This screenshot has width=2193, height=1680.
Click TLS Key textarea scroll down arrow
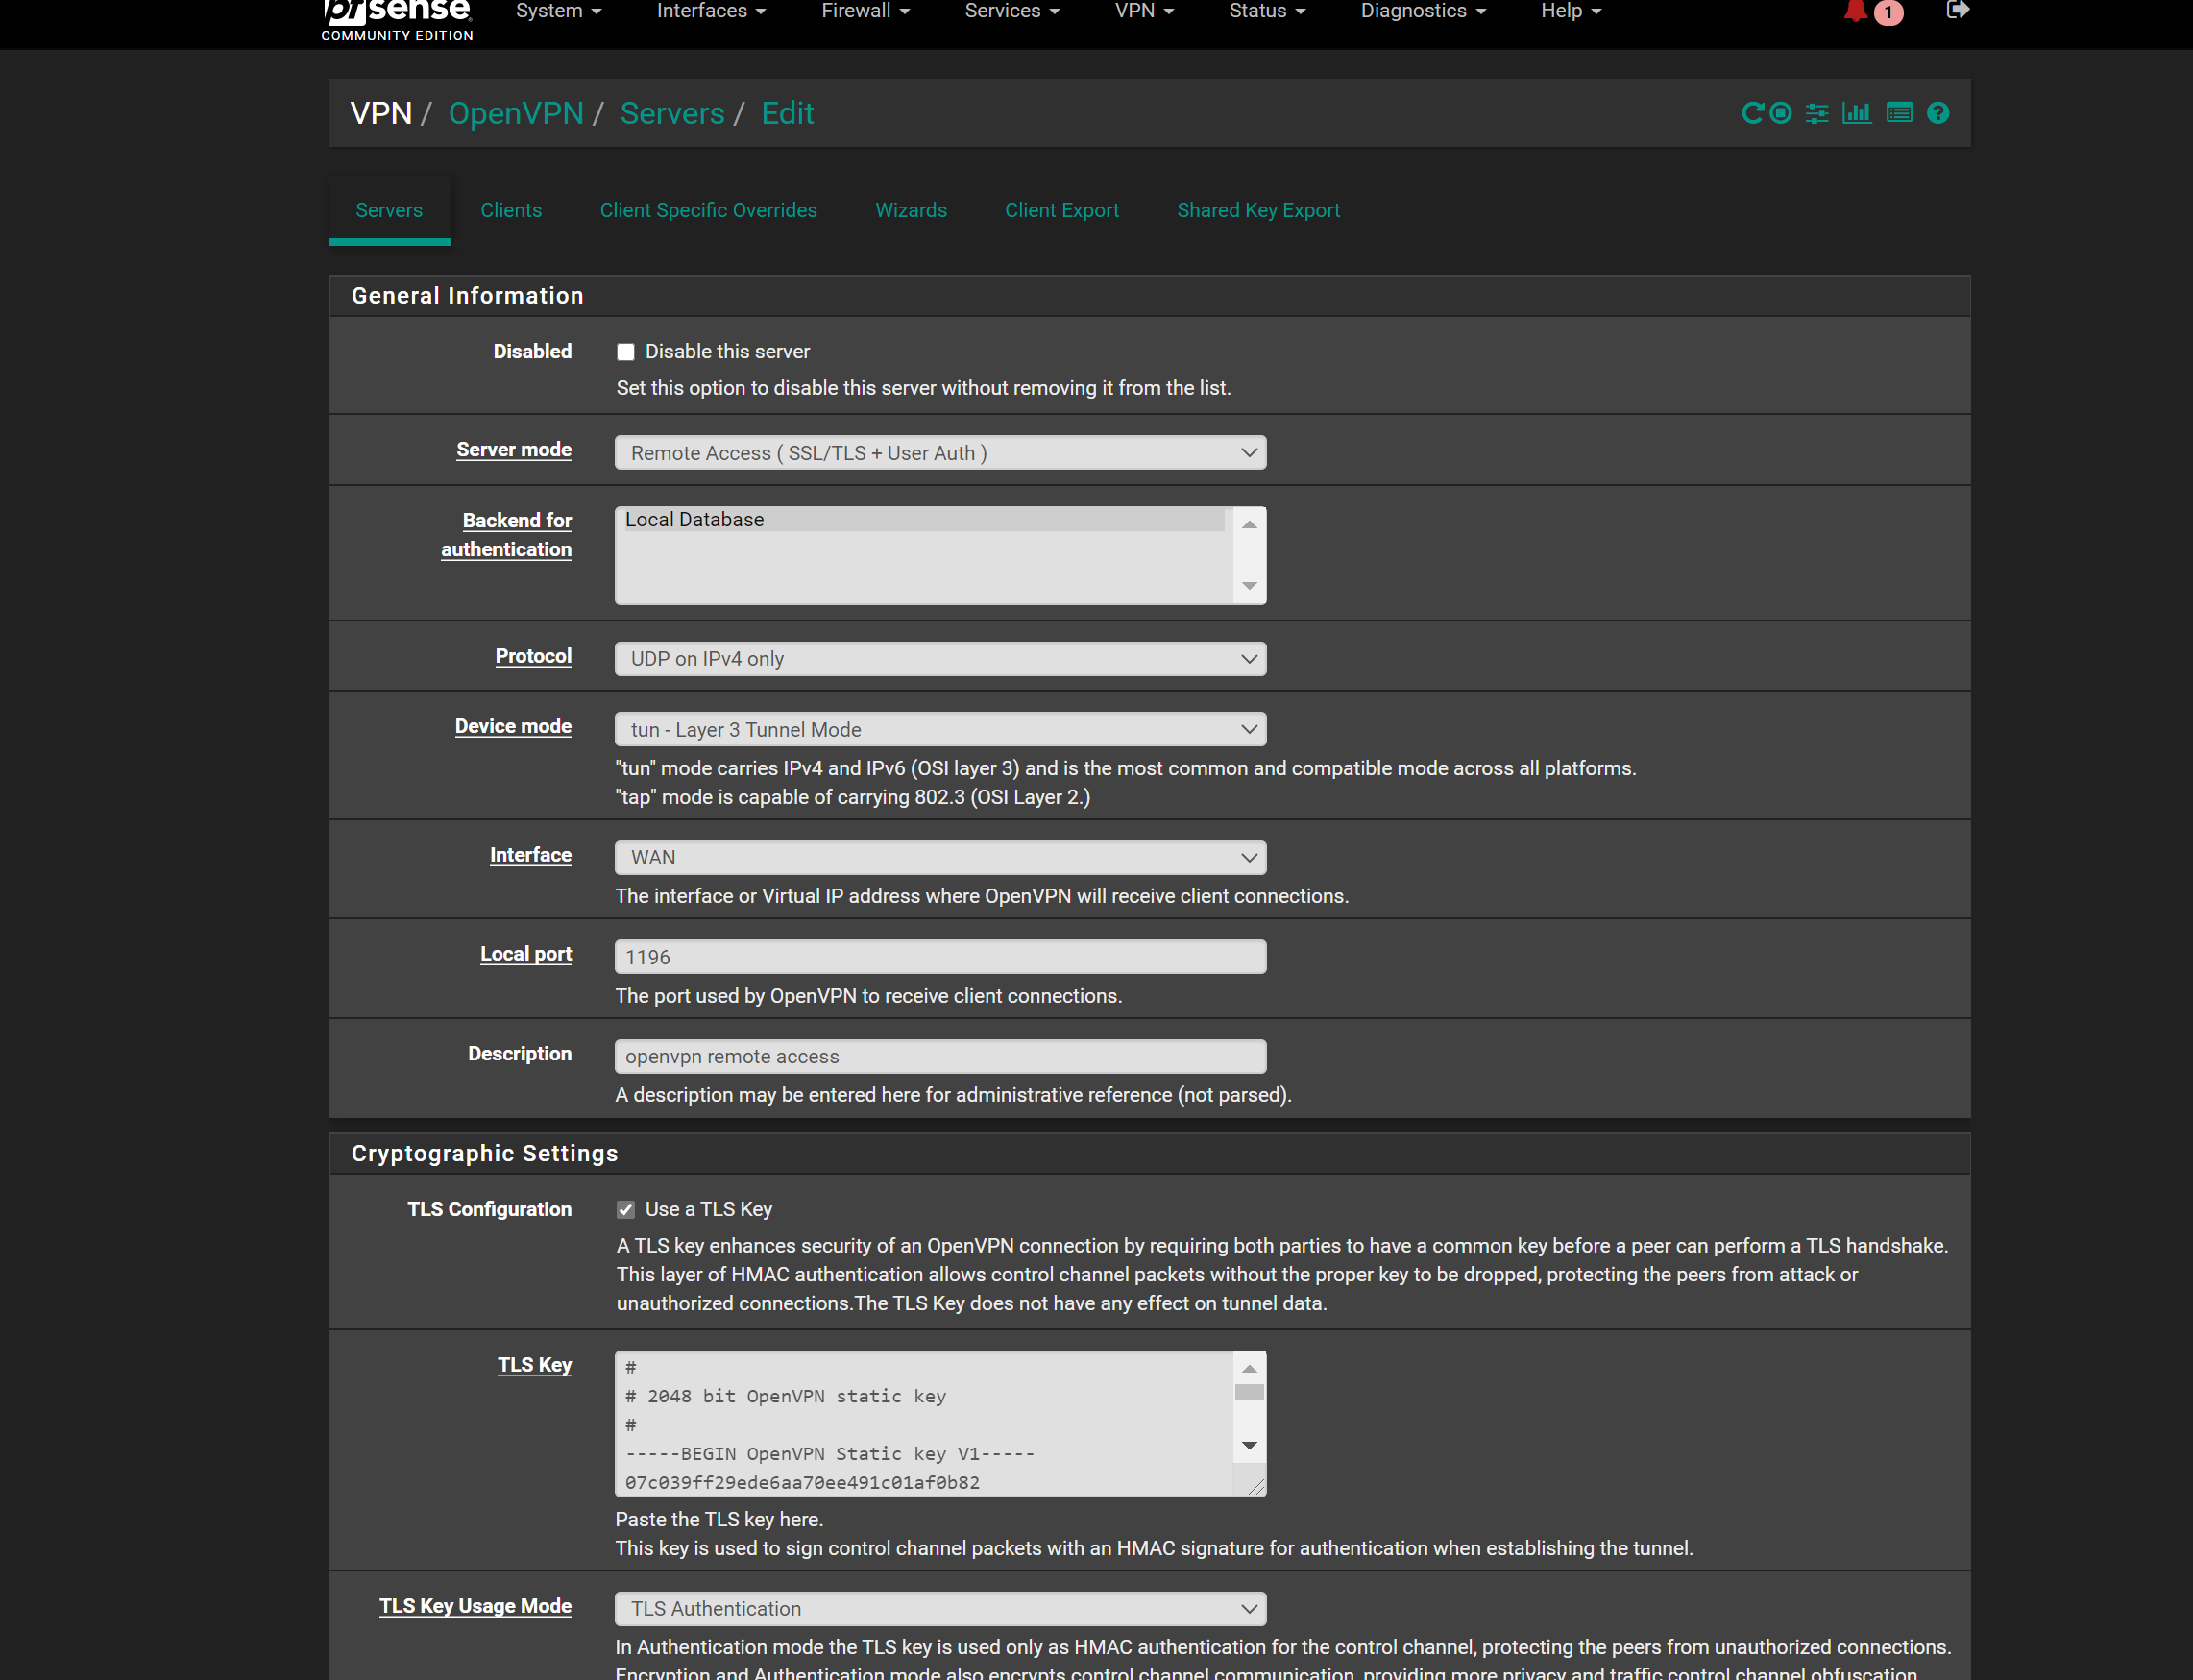click(x=1250, y=1446)
